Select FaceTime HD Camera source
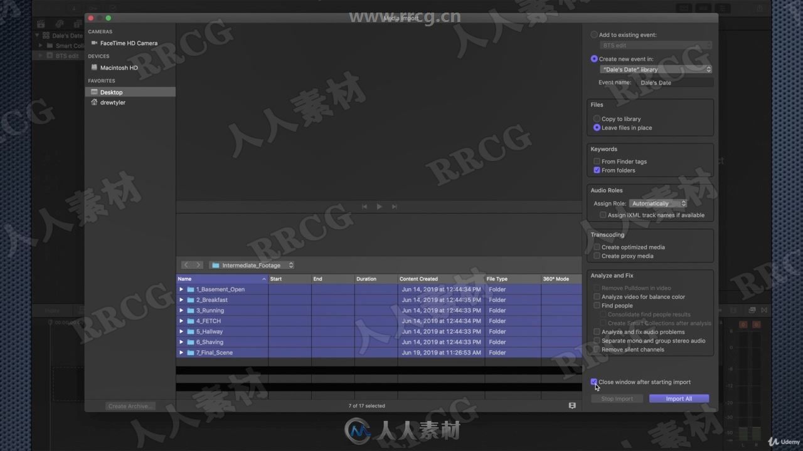Screen dimensions: 803x451 point(129,43)
